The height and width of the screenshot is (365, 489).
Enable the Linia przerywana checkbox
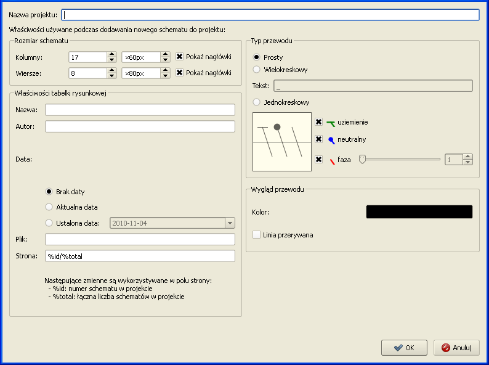257,235
